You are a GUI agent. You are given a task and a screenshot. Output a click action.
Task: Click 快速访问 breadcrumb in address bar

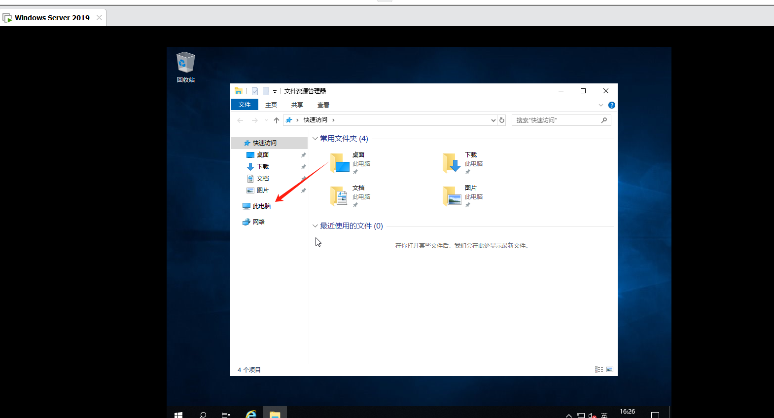316,120
